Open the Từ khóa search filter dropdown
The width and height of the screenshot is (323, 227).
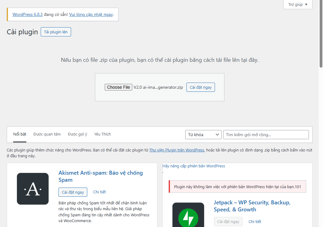pyautogui.click(x=203, y=134)
